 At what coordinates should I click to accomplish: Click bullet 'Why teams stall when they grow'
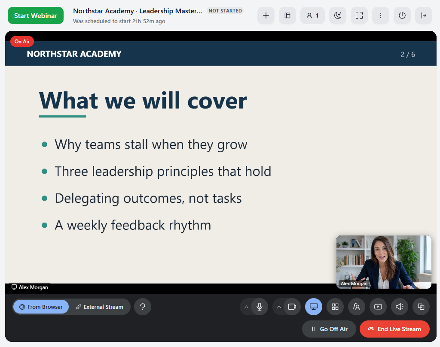pos(151,145)
